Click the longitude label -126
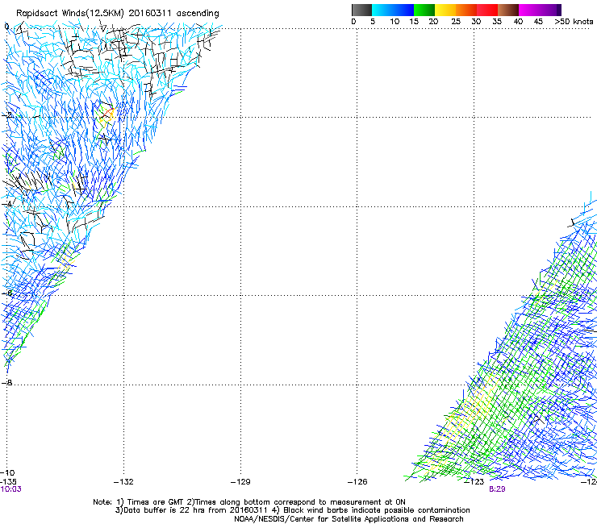Viewport: 597px width, 524px height. (357, 482)
